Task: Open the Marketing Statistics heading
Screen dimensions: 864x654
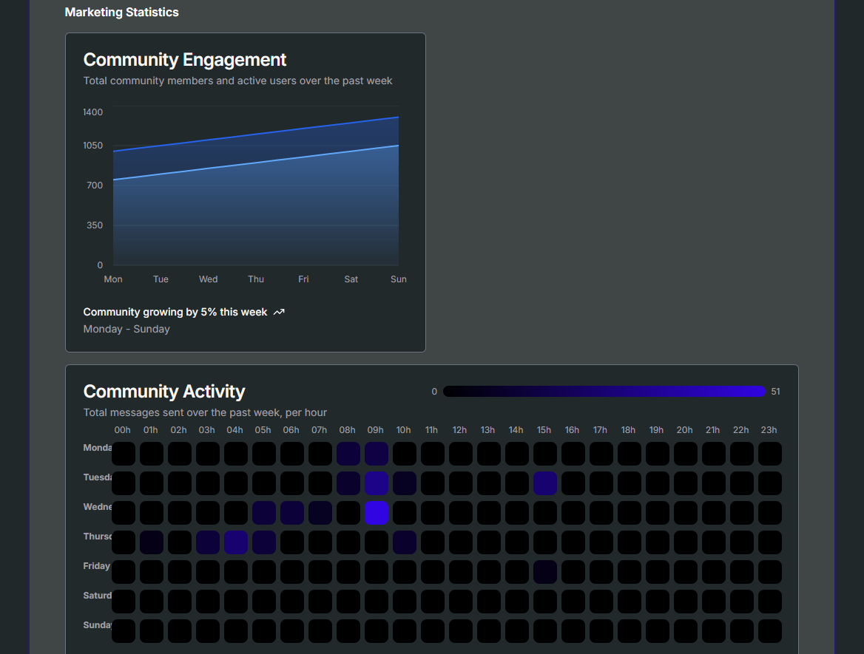Action: [x=121, y=12]
